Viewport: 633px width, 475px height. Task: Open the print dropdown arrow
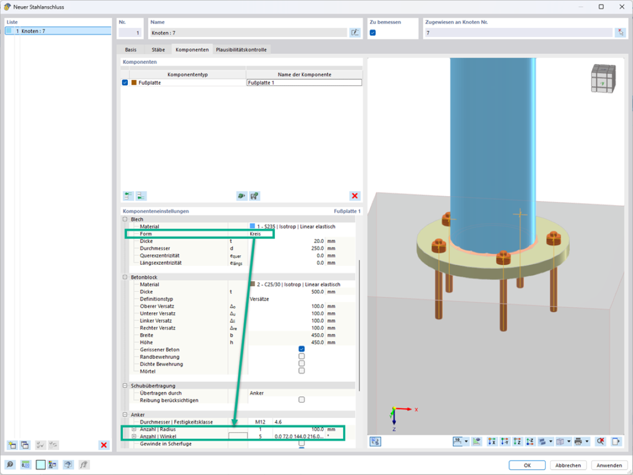tap(587, 441)
